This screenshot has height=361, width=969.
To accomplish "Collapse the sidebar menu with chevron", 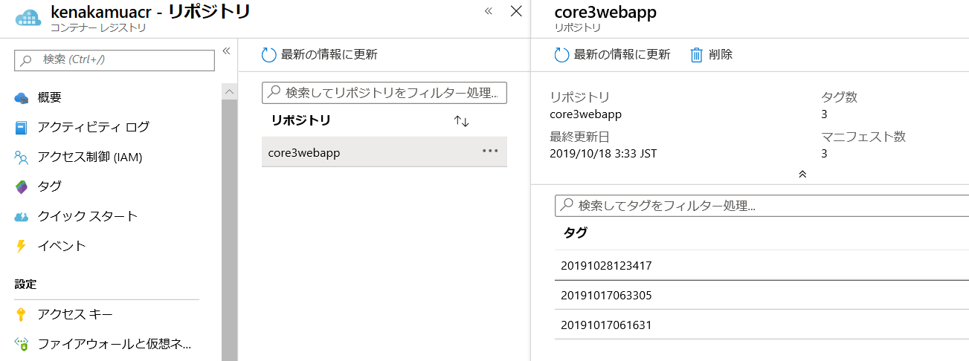I will coord(227,51).
